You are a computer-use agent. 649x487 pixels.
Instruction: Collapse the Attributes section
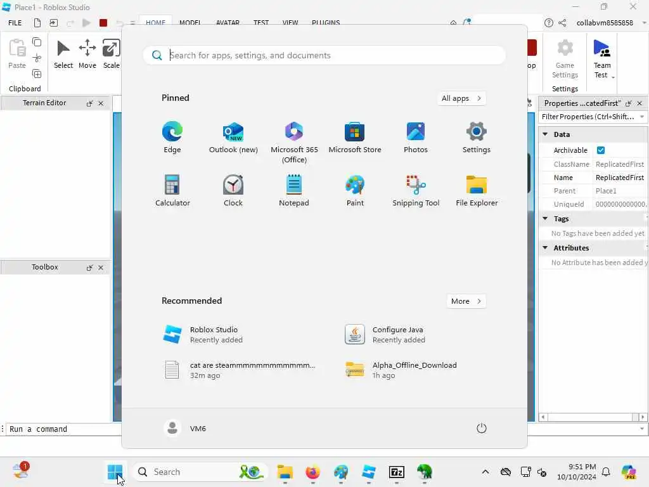pyautogui.click(x=545, y=248)
